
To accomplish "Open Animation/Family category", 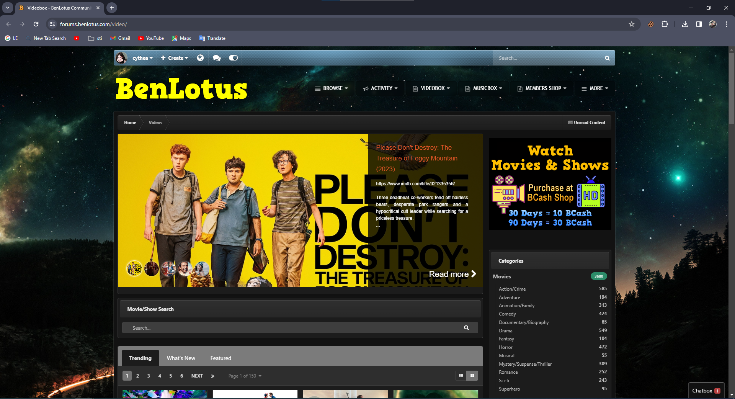I will pyautogui.click(x=516, y=306).
